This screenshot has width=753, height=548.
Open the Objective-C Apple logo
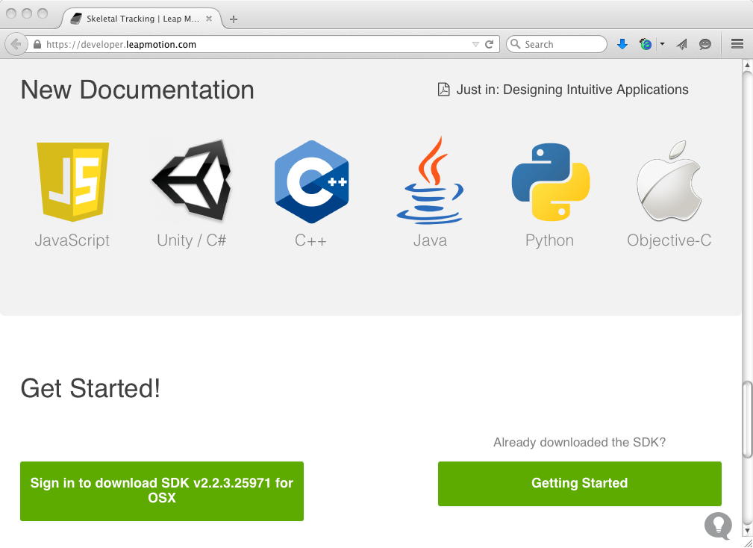(x=669, y=181)
